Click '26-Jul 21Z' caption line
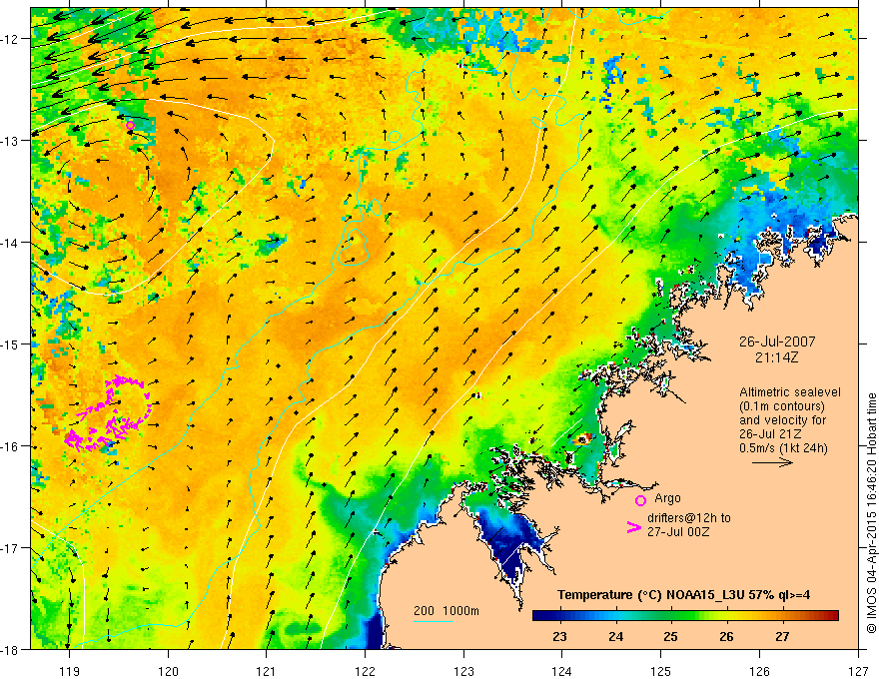Image resolution: width=879 pixels, height=679 pixels. [770, 434]
